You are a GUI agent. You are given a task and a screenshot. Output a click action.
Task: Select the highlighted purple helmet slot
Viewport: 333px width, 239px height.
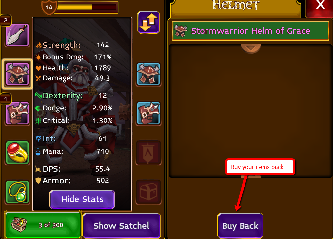(x=17, y=74)
